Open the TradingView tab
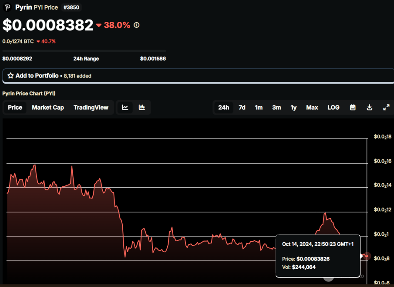 tap(91, 108)
